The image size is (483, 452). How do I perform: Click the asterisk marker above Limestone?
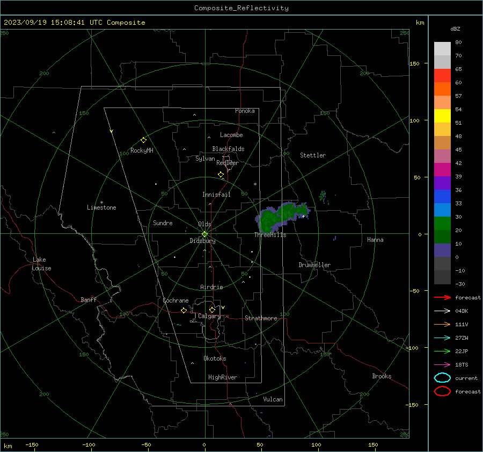coord(101,203)
